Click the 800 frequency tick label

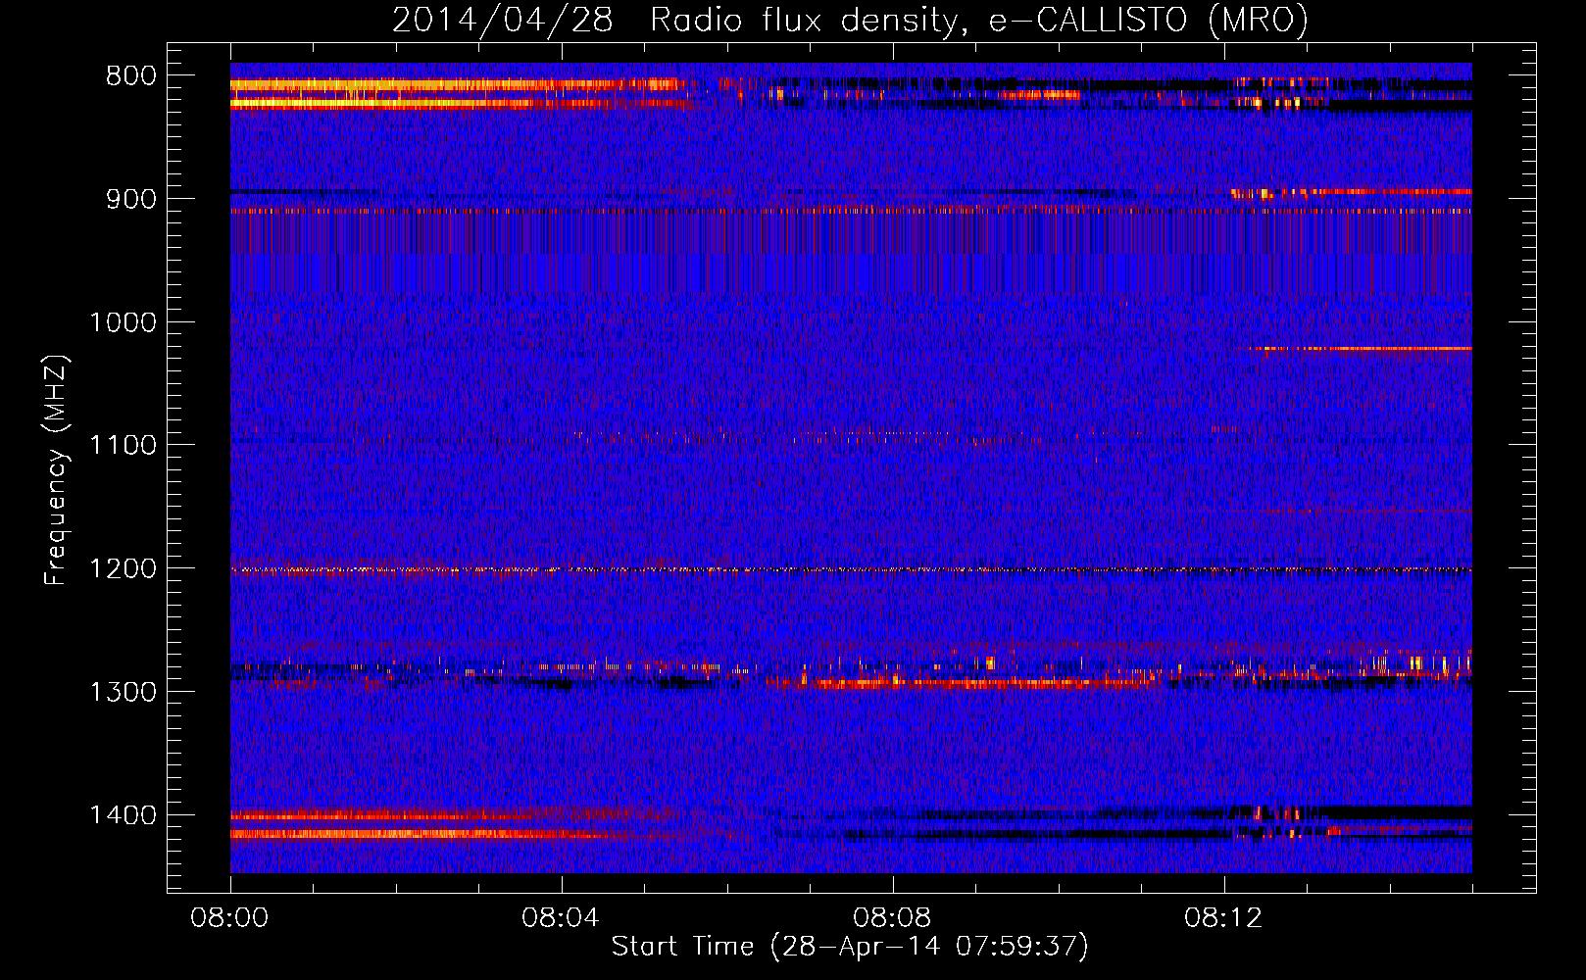pos(131,76)
